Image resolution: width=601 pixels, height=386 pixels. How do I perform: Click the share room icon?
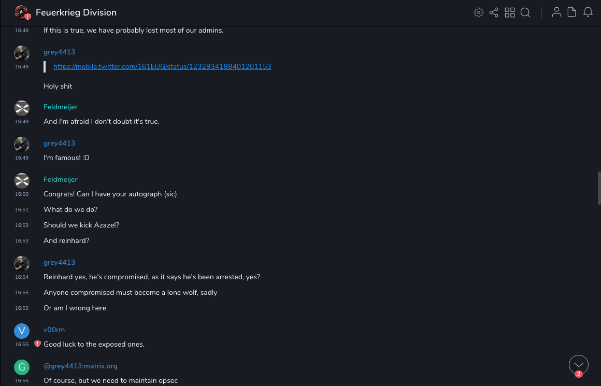pyautogui.click(x=494, y=12)
